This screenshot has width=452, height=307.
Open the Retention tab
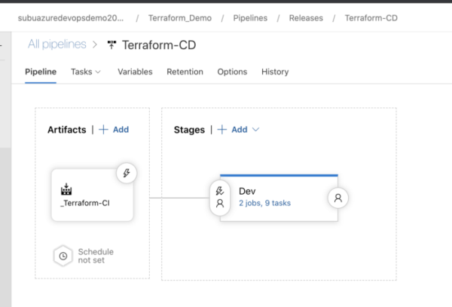pyautogui.click(x=185, y=72)
